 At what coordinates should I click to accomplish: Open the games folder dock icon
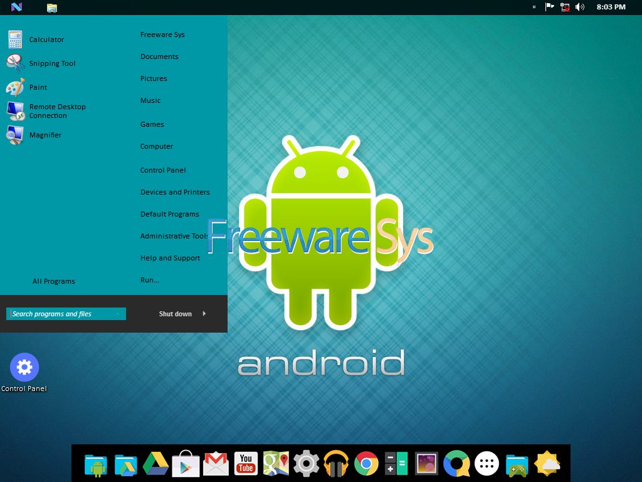click(x=517, y=465)
